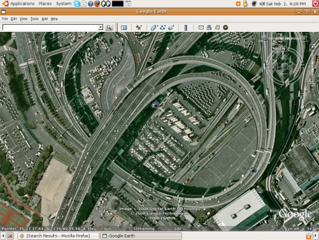
Task: Open the Edit menu
Action: [14, 19]
